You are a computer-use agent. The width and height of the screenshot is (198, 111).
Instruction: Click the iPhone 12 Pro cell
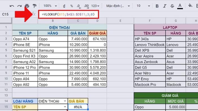pyautogui.click(x=25, y=68)
